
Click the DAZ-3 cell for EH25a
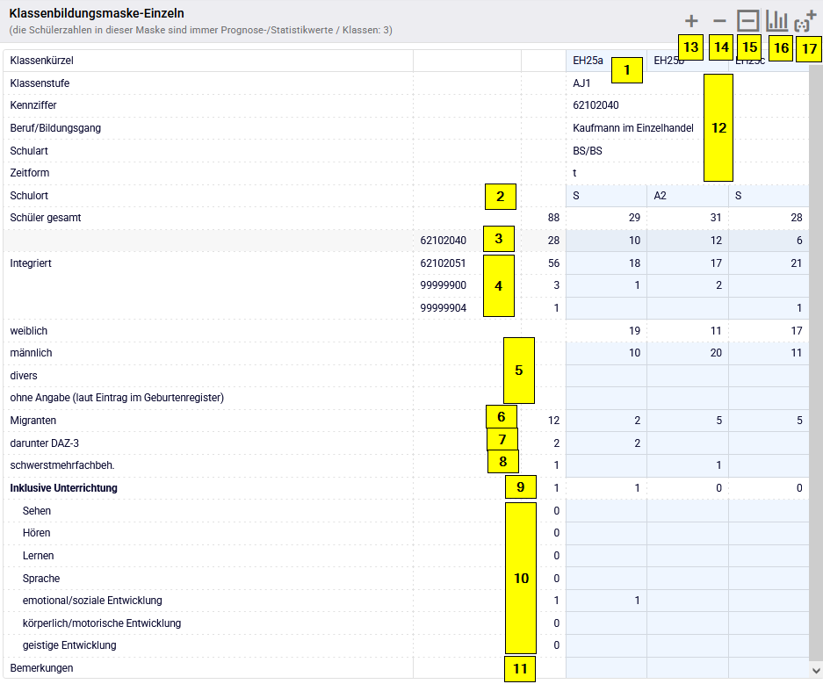[x=606, y=443]
